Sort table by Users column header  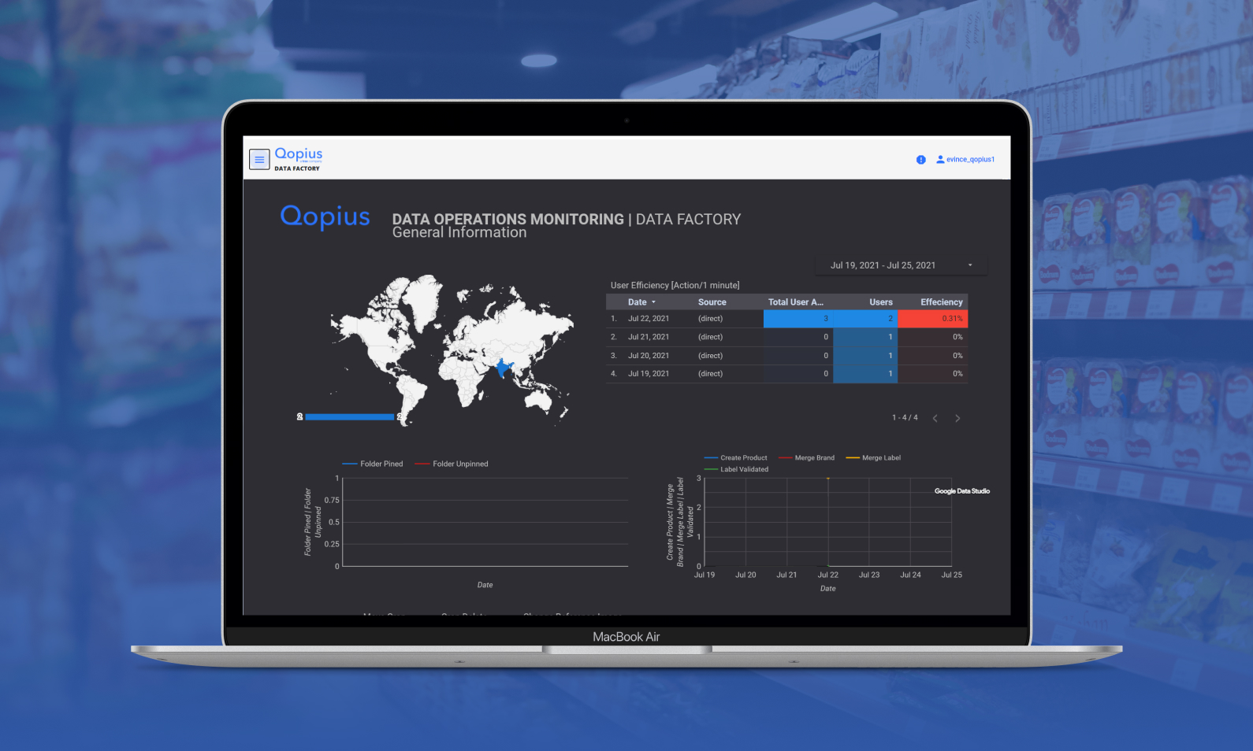[x=880, y=302]
